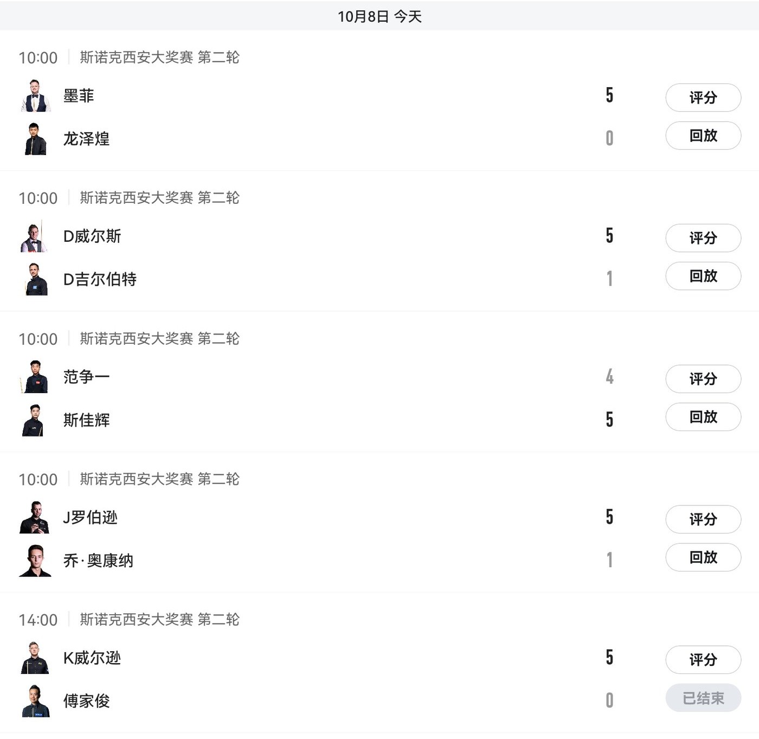Image resolution: width=759 pixels, height=739 pixels.
Task: Rate the D威尔斯 vs D吉尔伯特 match
Action: pyautogui.click(x=703, y=238)
